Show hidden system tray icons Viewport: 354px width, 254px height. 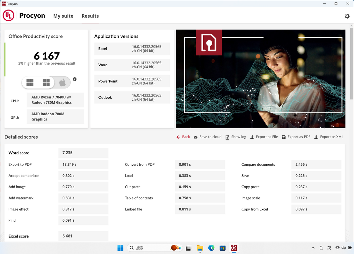[313, 248]
